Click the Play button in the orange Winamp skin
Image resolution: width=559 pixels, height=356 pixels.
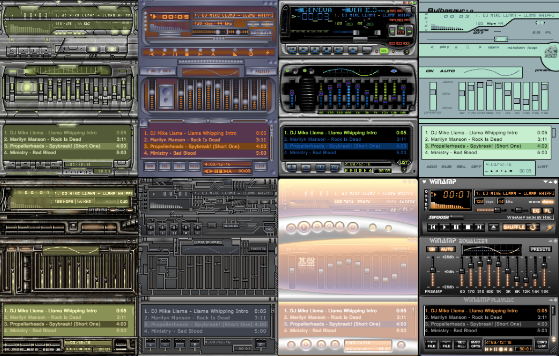(x=445, y=227)
